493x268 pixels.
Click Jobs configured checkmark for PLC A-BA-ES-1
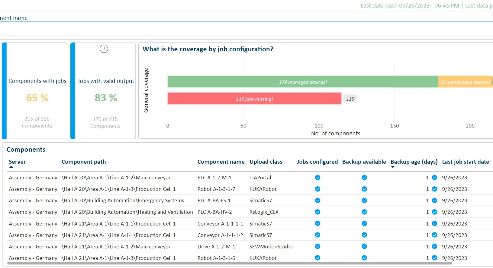tap(317, 200)
